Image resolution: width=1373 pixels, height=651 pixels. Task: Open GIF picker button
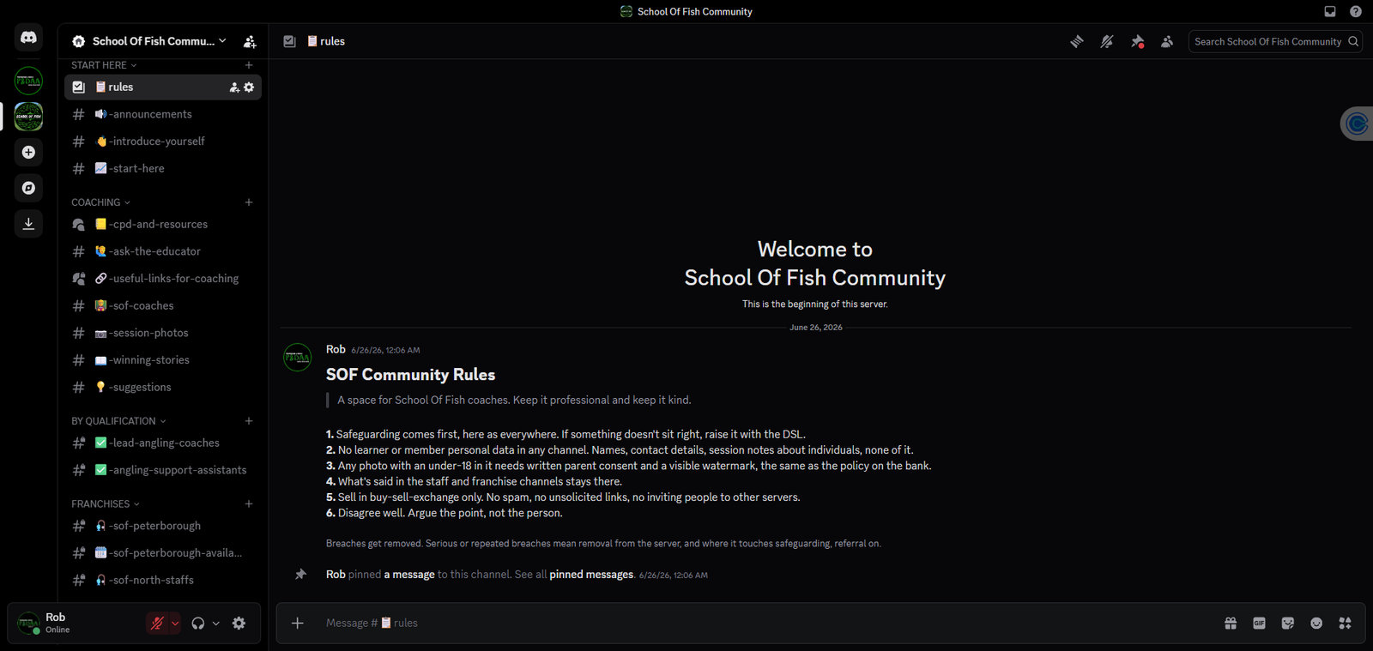[x=1259, y=624]
